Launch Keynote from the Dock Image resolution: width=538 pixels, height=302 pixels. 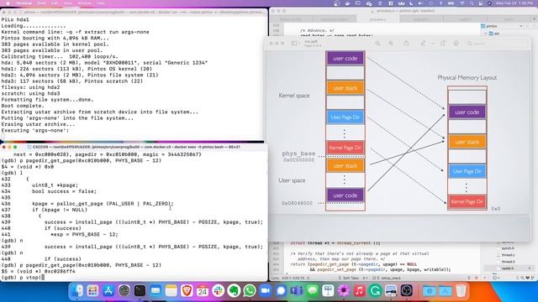coord(328,291)
